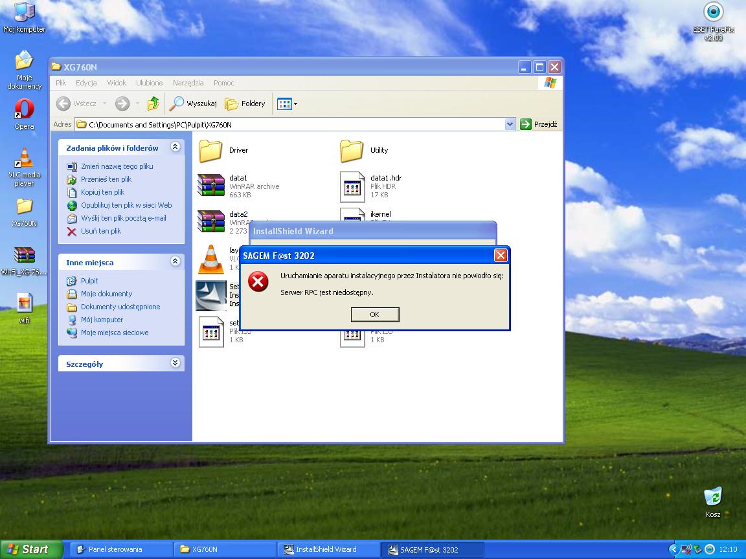Click the red error icon in the dialog

[x=258, y=281]
